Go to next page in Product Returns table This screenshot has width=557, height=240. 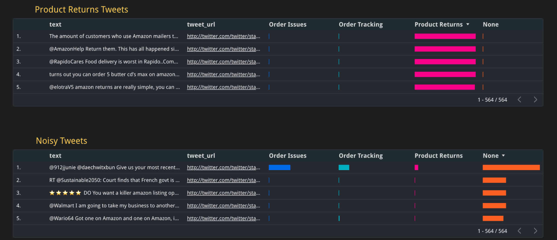[x=535, y=100]
